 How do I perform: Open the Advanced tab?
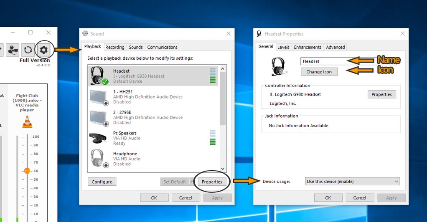335,47
